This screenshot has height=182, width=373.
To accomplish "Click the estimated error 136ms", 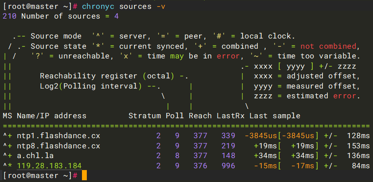I will [358, 156].
